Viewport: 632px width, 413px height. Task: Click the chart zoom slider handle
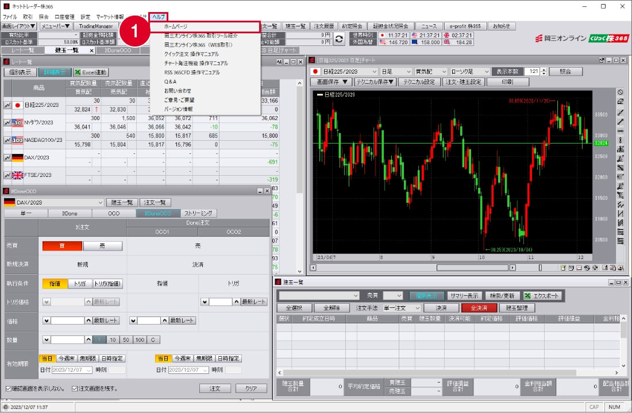coord(540,268)
